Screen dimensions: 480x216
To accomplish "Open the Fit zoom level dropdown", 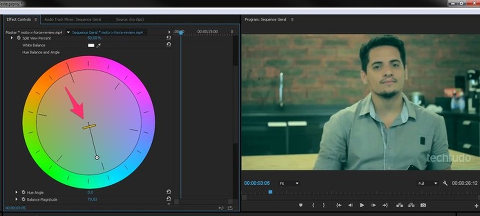I will click(x=288, y=183).
